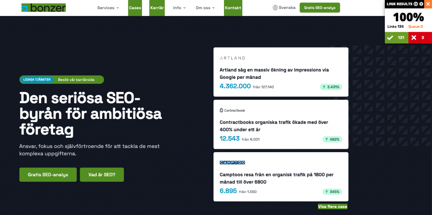Open link checker settings gear
Screen dimensions: 432x215
point(421,4)
